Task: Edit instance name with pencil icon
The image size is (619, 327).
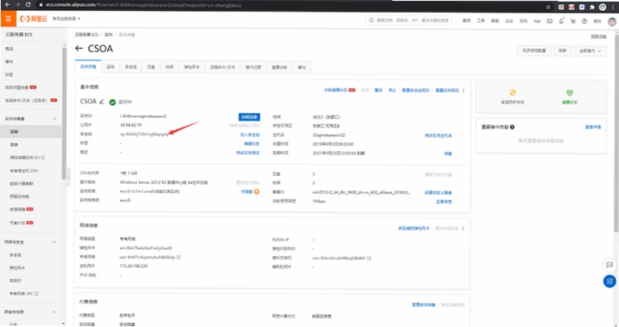Action: [x=101, y=102]
